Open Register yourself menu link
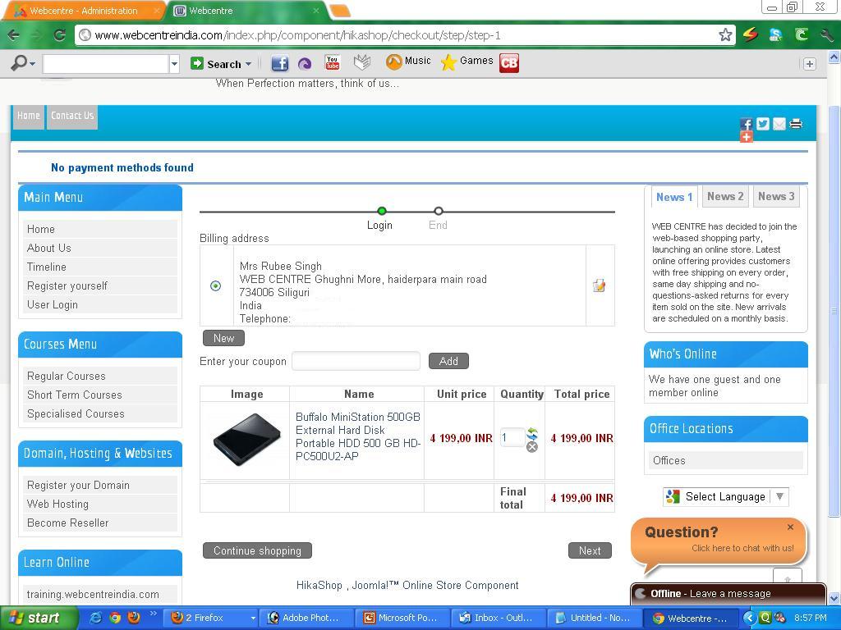841x630 pixels. (100, 285)
